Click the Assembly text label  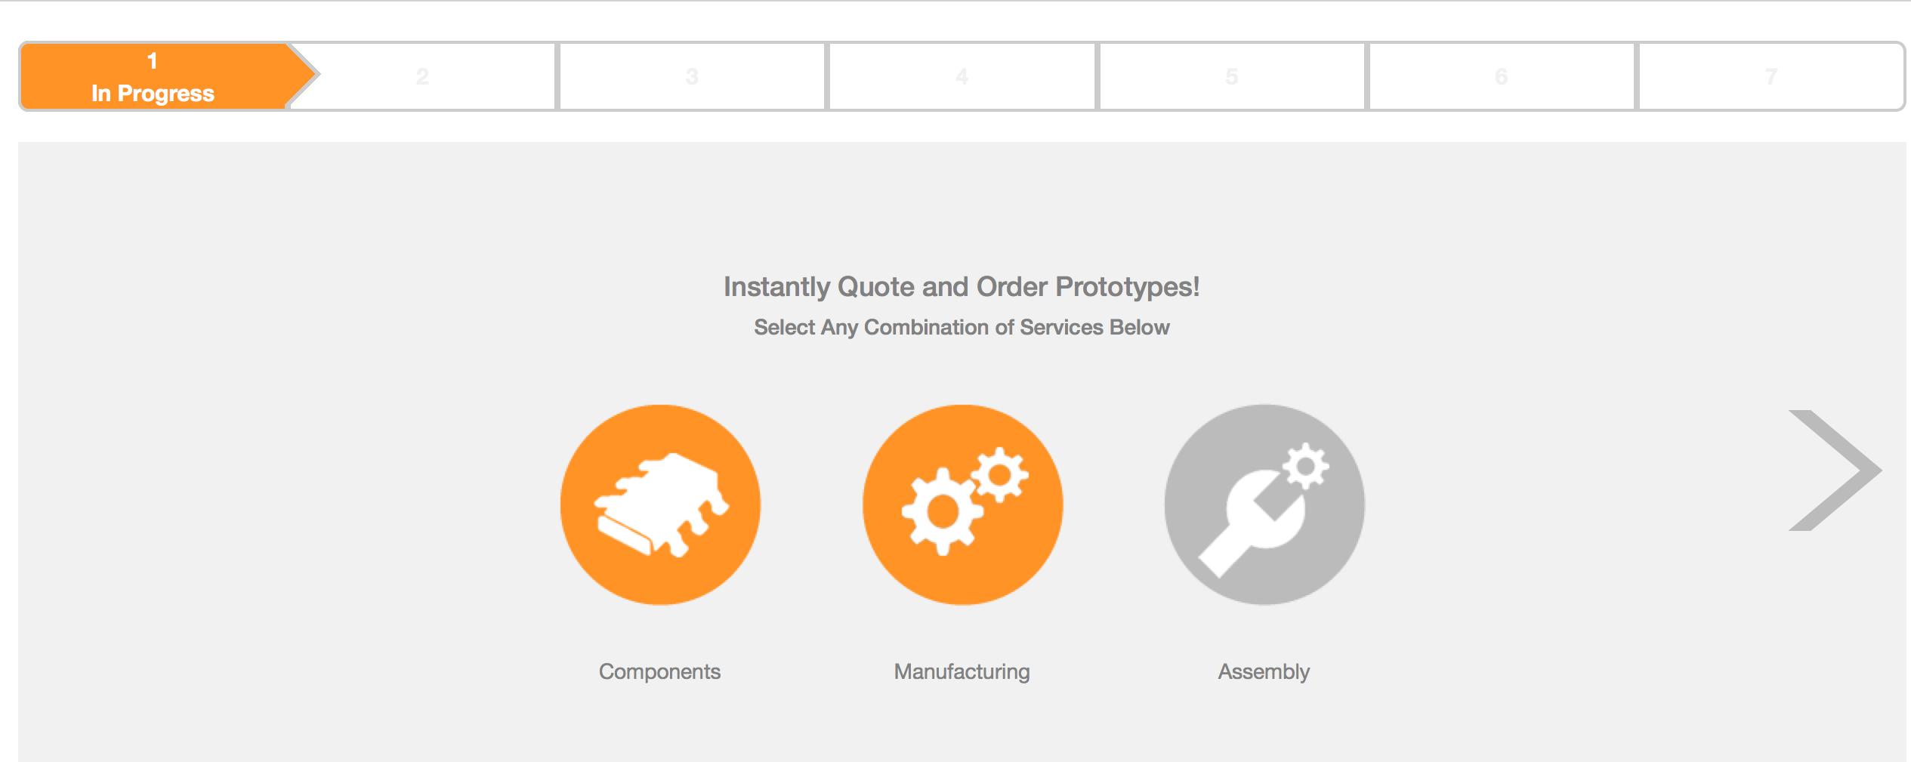point(1264,671)
